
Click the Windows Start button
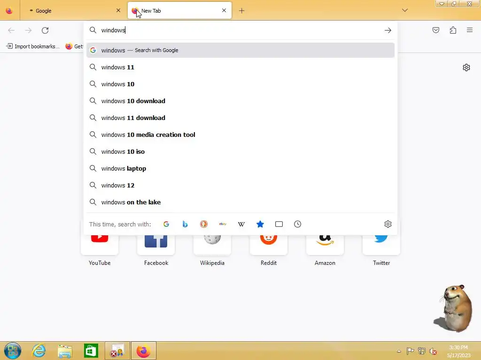(x=13, y=351)
